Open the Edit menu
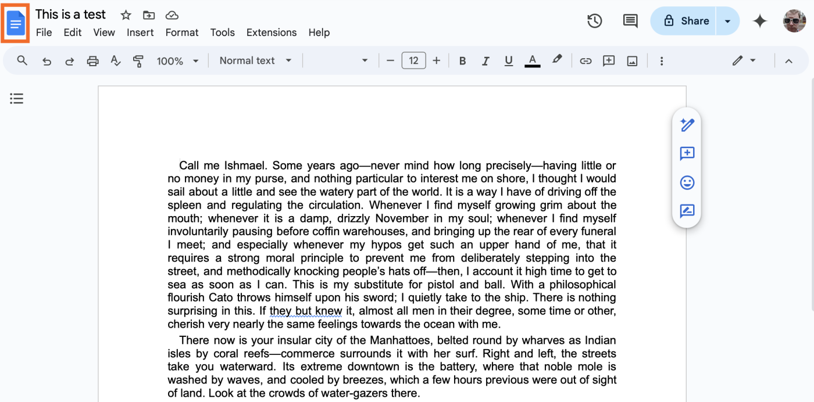This screenshot has width=814, height=402. 73,33
